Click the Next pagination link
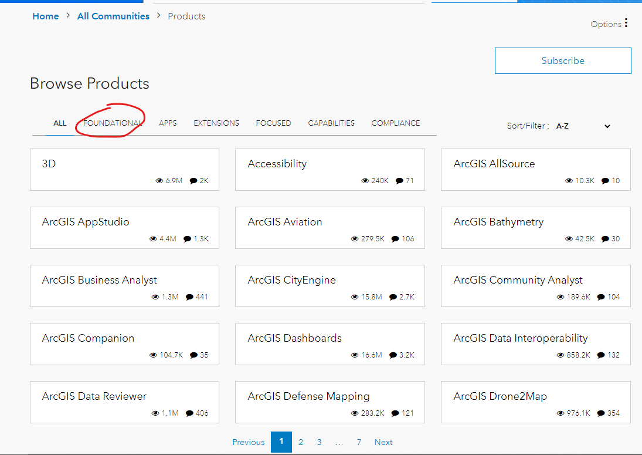Viewport: 642px width, 455px height. click(x=383, y=442)
